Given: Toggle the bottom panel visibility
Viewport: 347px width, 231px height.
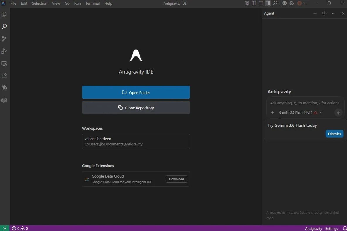Looking at the screenshot, I should pyautogui.click(x=261, y=3).
